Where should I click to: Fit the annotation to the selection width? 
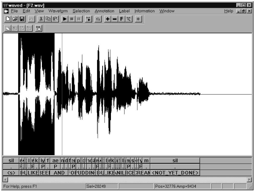[x=39, y=28]
